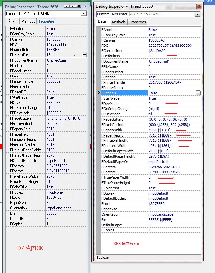Select FTruePaperWidth row in Thread 53260 inspector
Image resolution: width=215 pixels, height=273 pixels.
click(x=150, y=177)
